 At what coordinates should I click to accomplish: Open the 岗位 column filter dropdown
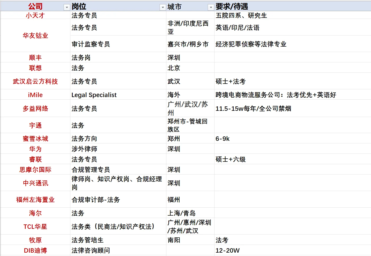point(163,8)
